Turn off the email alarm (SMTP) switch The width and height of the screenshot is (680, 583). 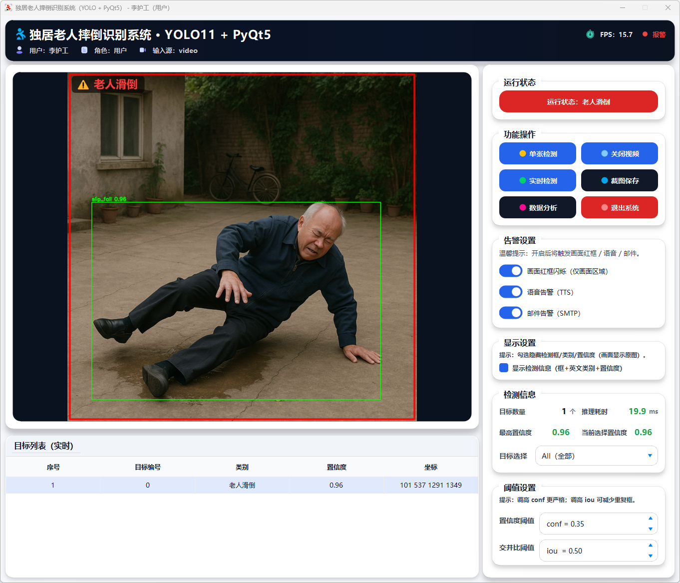coord(511,313)
